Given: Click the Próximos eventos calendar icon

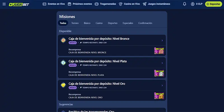Looking at the screenshot, I should [x=69, y=4].
